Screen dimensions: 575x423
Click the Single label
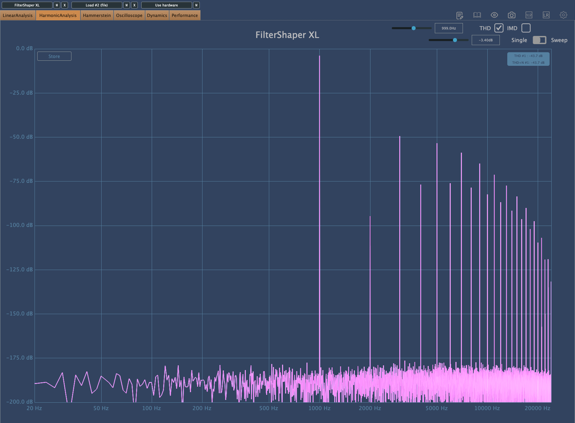click(x=519, y=40)
